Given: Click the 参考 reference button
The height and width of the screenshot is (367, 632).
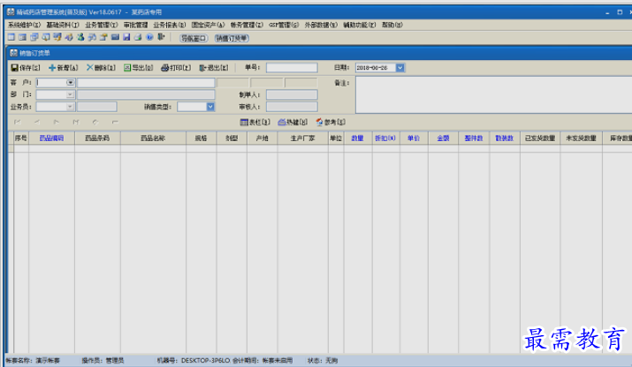Looking at the screenshot, I should (331, 122).
